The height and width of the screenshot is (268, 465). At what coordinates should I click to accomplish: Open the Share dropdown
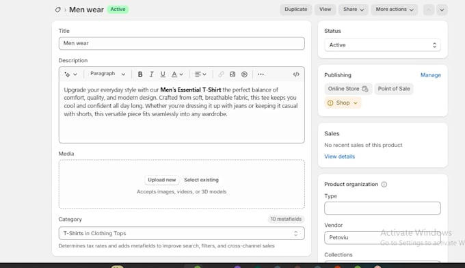tap(354, 10)
